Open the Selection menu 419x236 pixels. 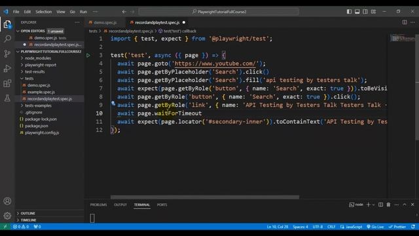[x=44, y=12]
